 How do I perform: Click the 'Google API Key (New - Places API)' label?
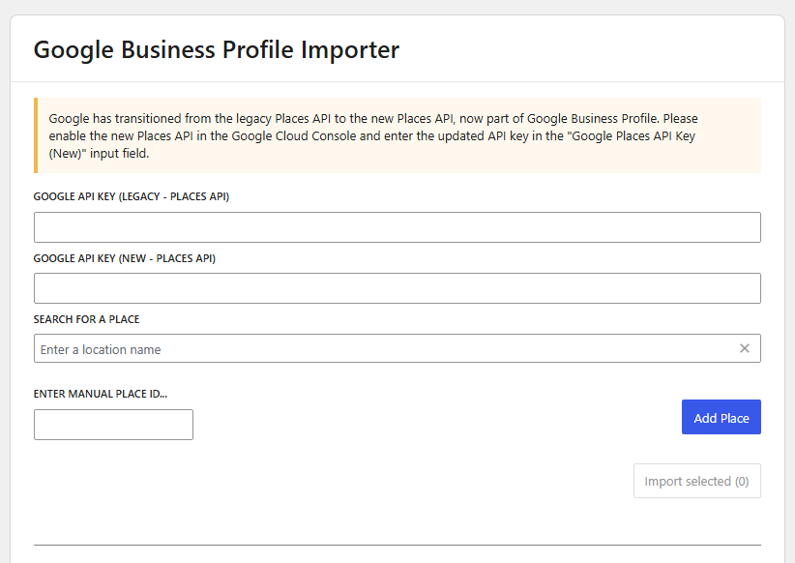coord(124,258)
